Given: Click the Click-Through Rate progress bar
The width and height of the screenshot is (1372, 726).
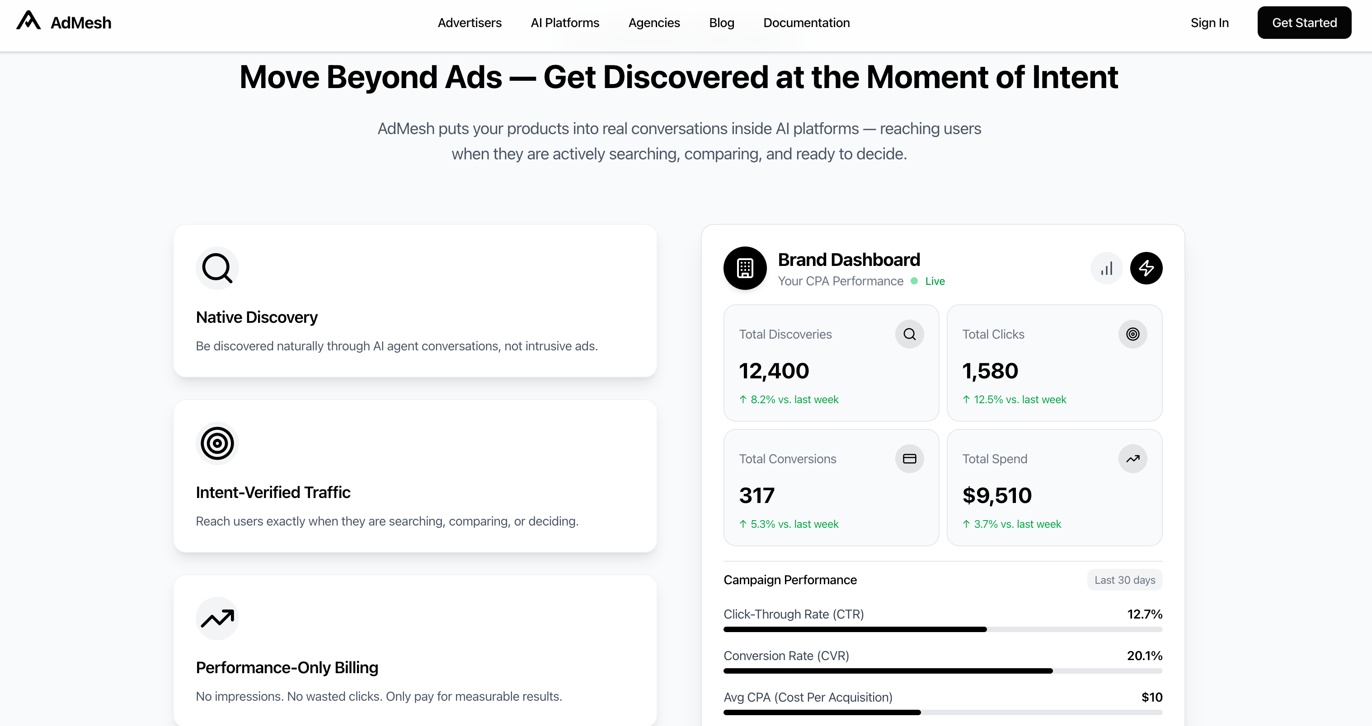Looking at the screenshot, I should tap(942, 630).
